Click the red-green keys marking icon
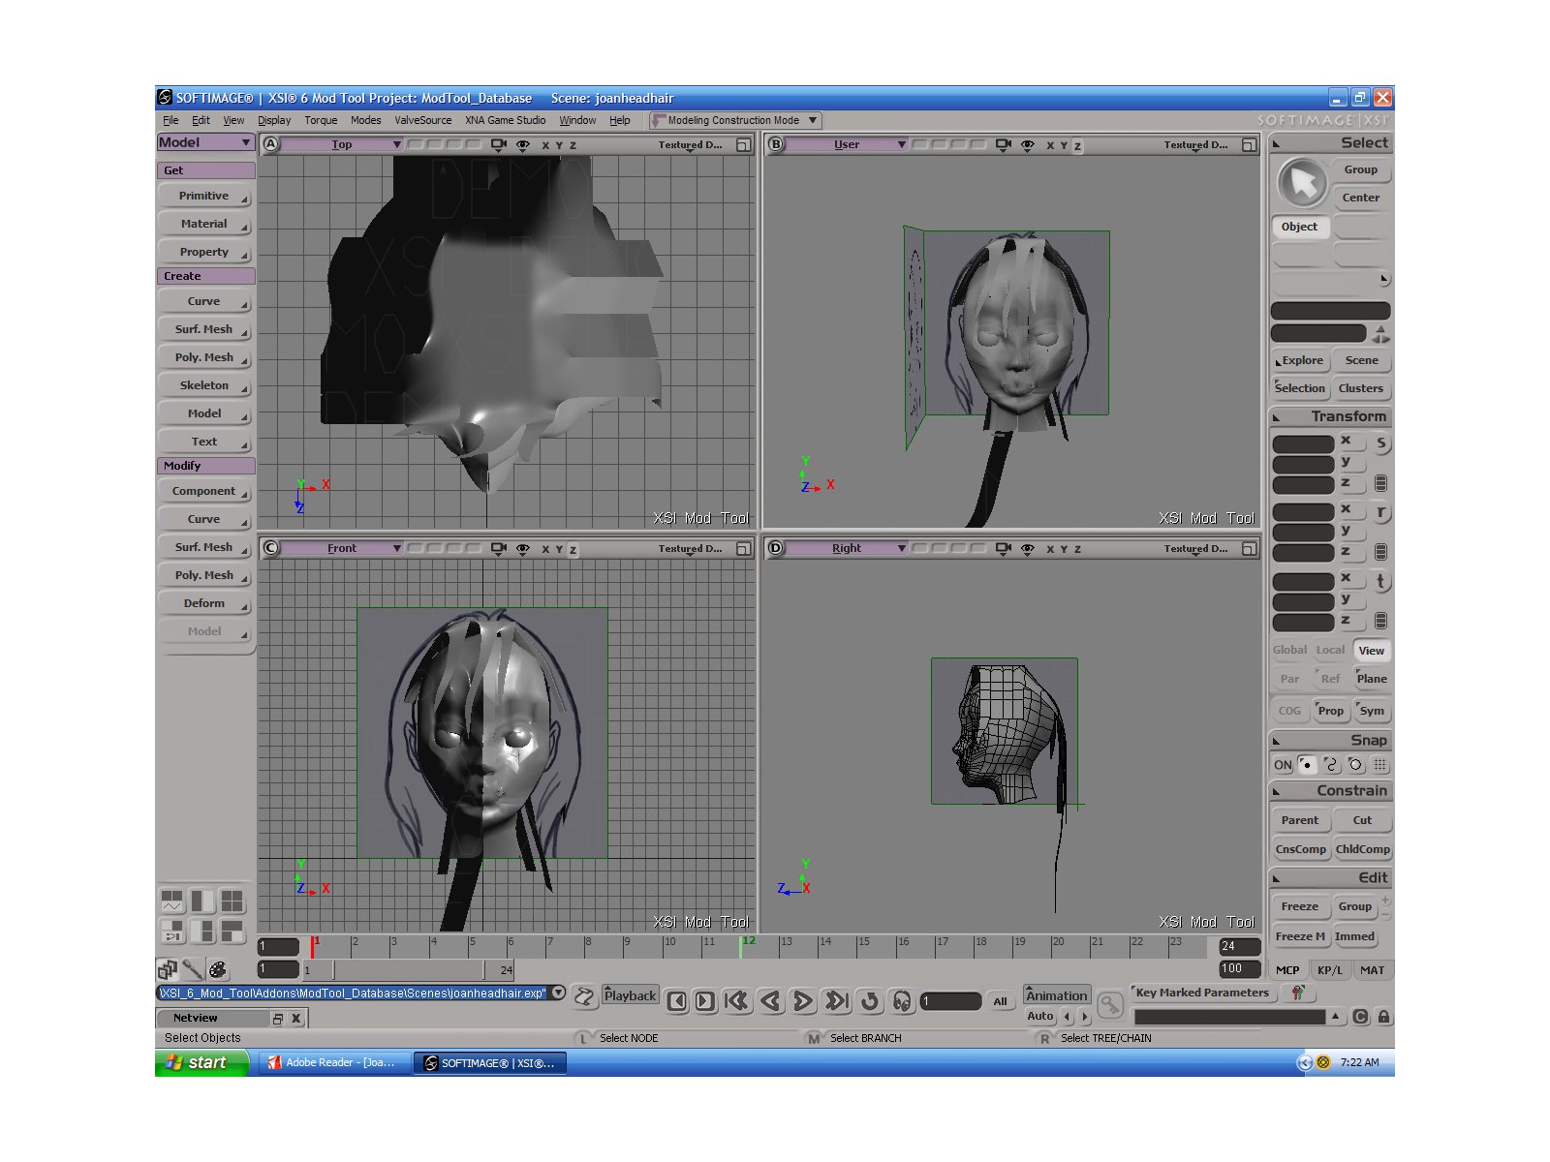Viewport: 1550px width, 1162px height. coord(1298,993)
